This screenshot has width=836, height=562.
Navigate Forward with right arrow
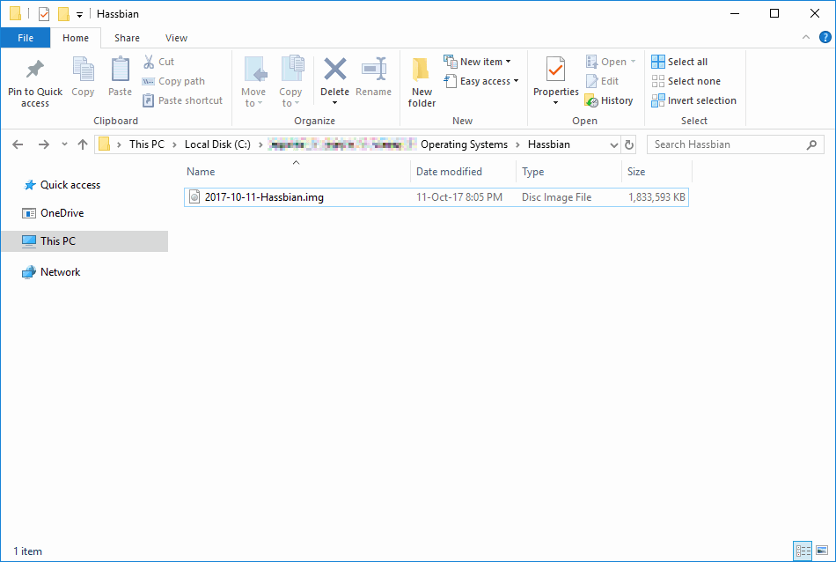44,144
